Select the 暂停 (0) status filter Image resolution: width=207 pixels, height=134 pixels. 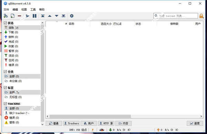(22, 51)
